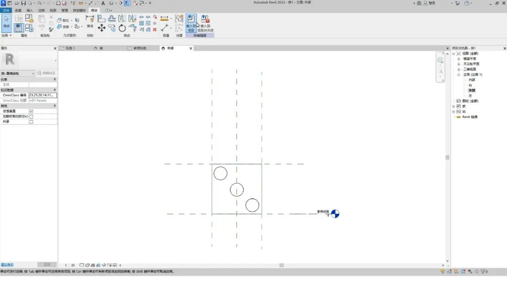Viewport: 507px width, 285px height.
Task: Toggle the 'Shared' checkbox
Action: 31,122
